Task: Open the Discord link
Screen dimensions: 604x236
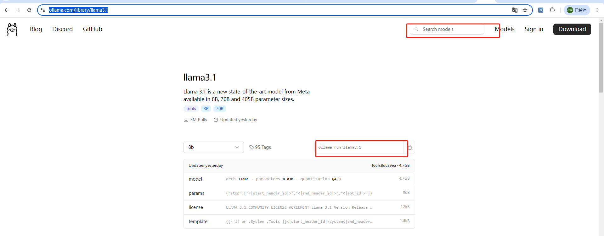Action: (62, 29)
